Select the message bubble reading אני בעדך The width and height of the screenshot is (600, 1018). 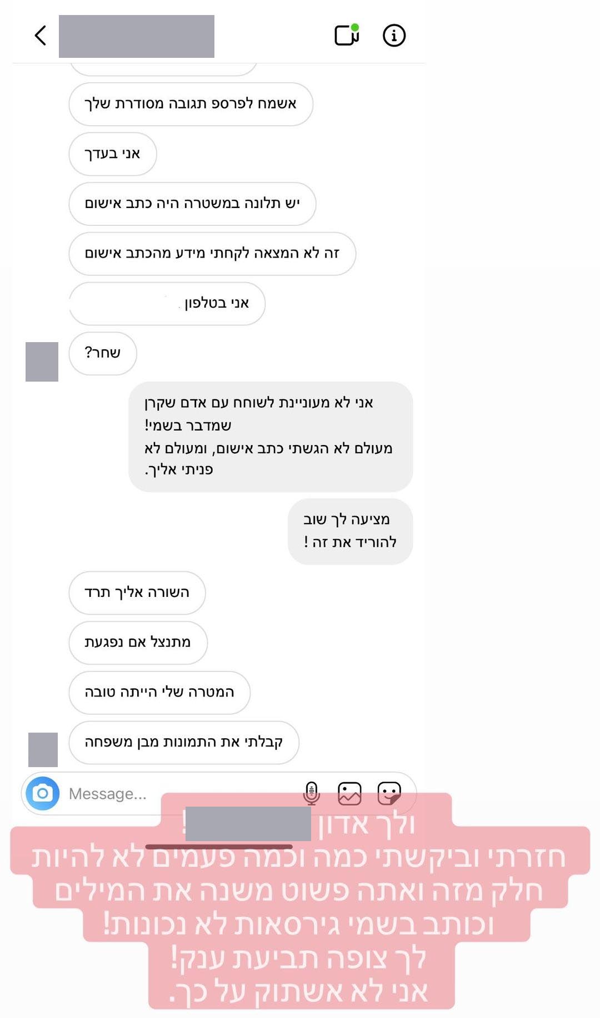(113, 154)
